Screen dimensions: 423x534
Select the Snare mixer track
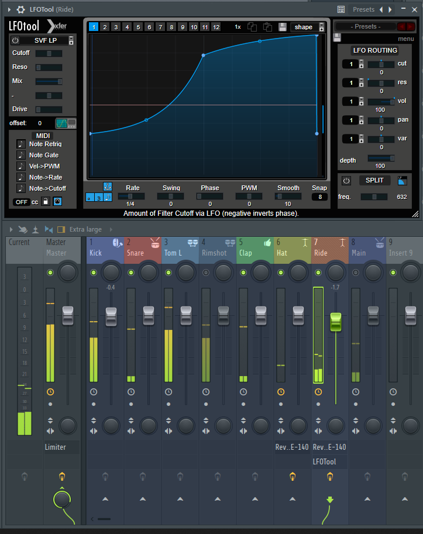tap(142, 250)
